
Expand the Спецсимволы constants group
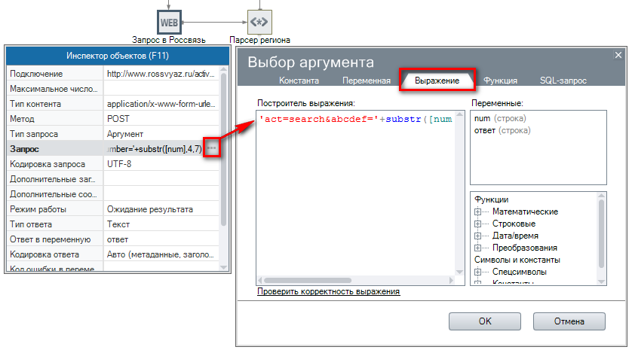(x=477, y=272)
